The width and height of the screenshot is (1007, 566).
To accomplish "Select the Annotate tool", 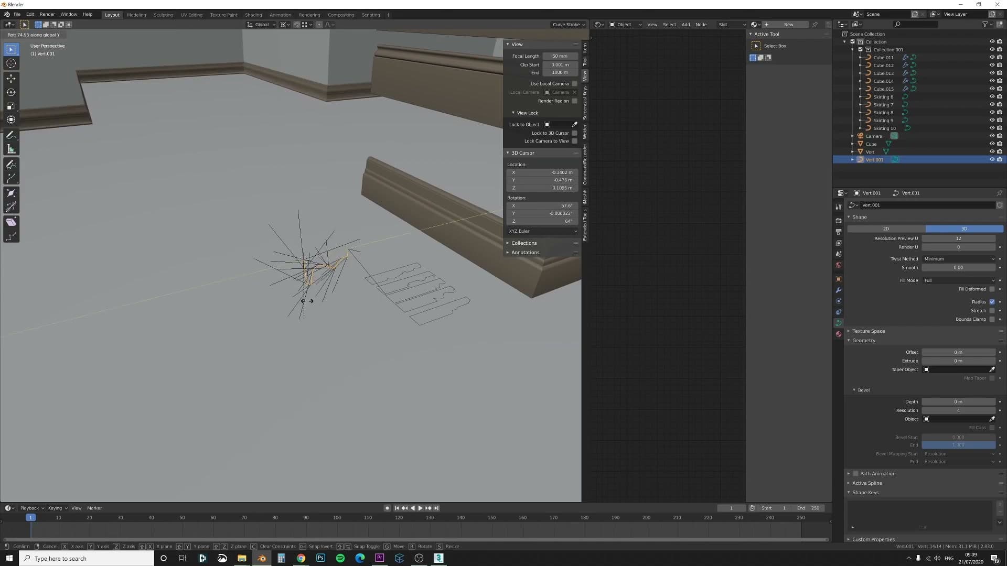I will (11, 135).
